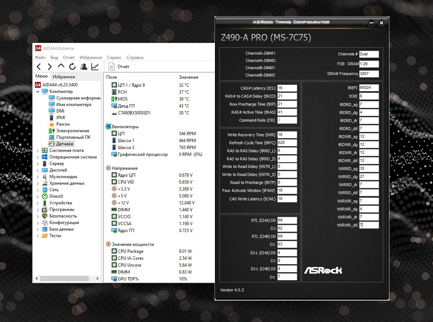
Task: Expand the Операционная система tree node
Action: pos(37,157)
